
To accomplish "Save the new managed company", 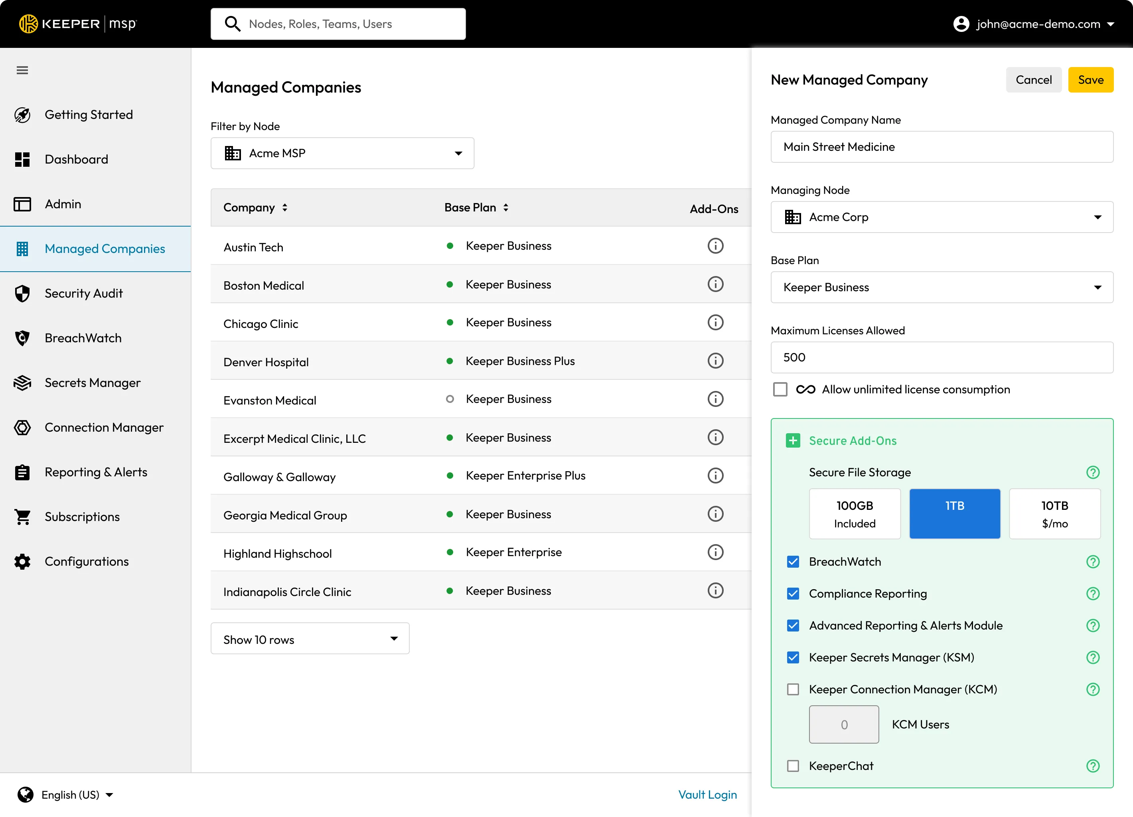I will (x=1091, y=80).
